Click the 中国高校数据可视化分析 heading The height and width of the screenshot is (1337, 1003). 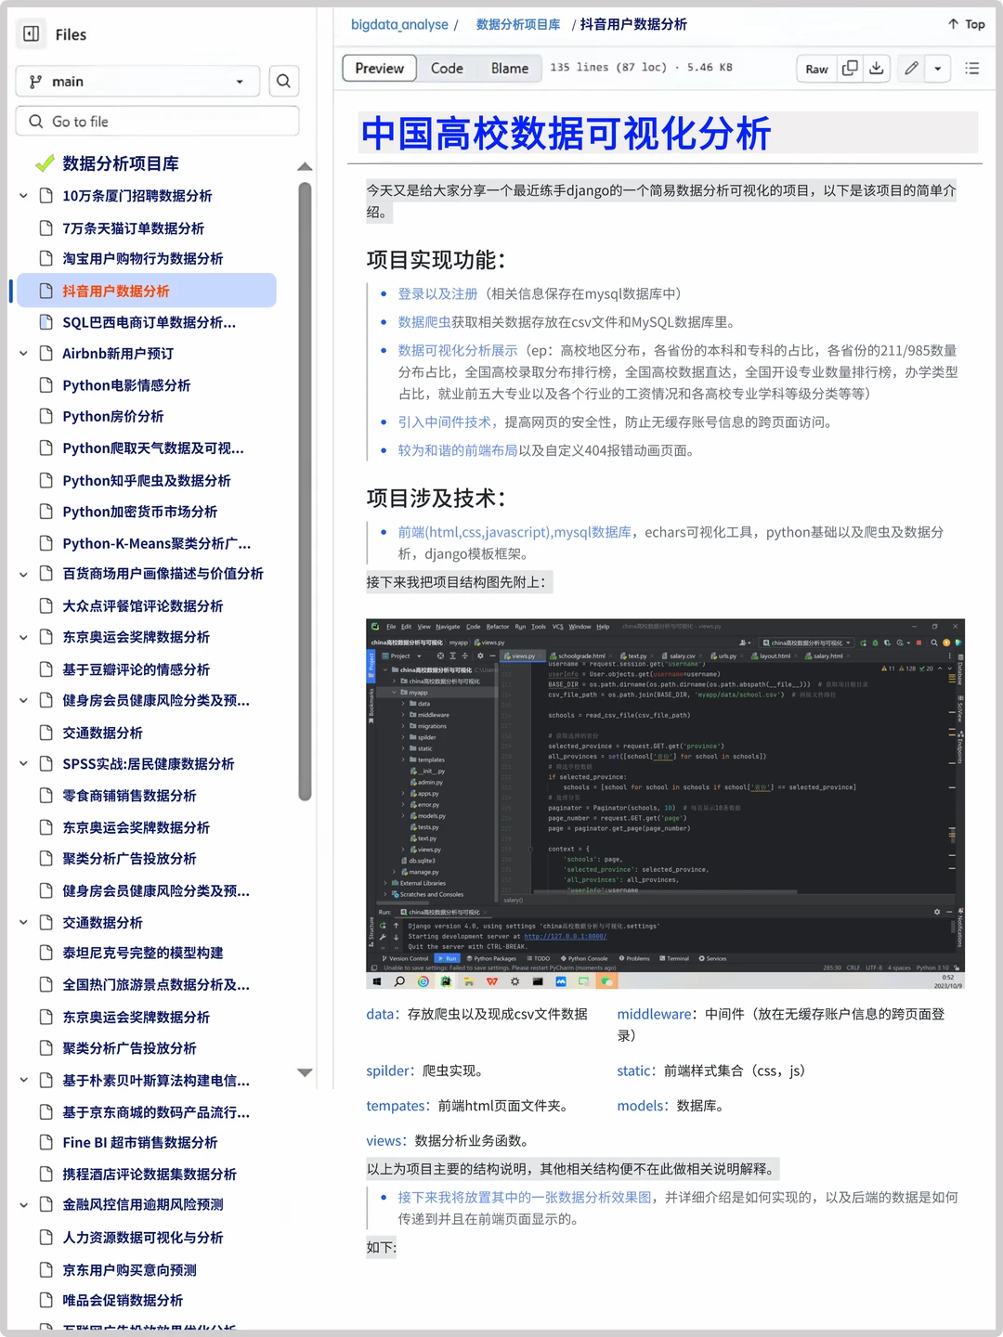point(566,133)
